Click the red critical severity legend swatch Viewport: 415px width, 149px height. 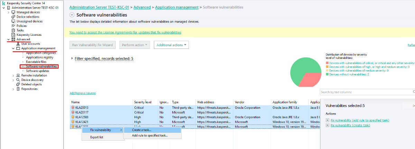pos(327,63)
